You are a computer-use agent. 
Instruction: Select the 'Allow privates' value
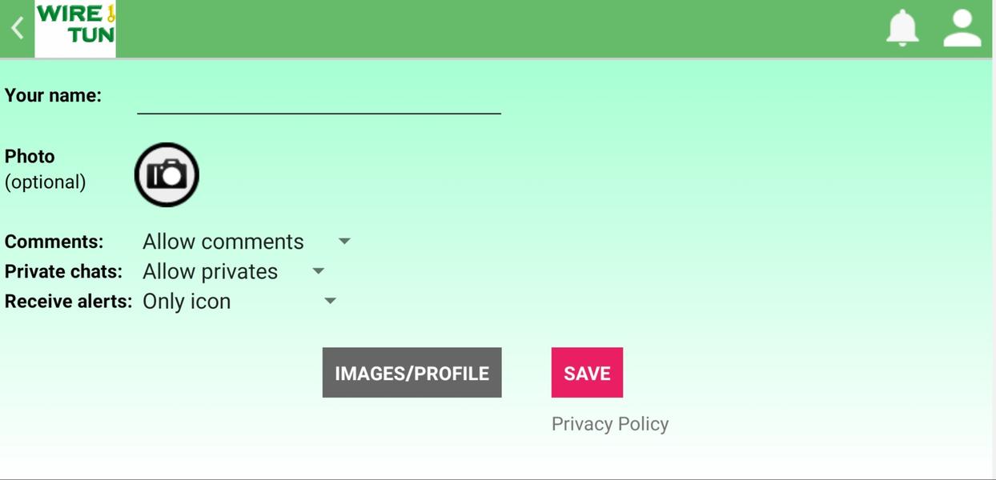click(x=210, y=271)
